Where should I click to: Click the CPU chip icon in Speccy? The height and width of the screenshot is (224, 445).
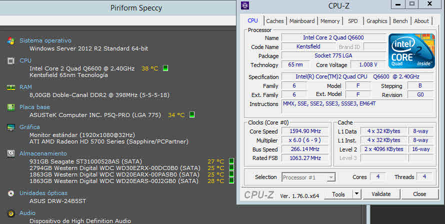pyautogui.click(x=11, y=61)
